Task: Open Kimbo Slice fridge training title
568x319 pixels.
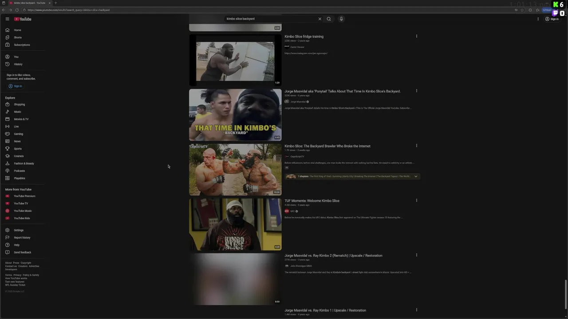Action: (x=304, y=37)
